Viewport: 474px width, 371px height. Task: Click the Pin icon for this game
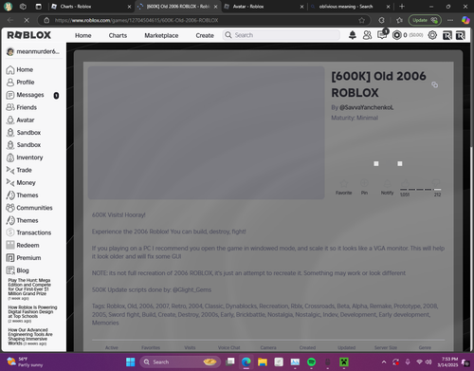click(x=364, y=183)
